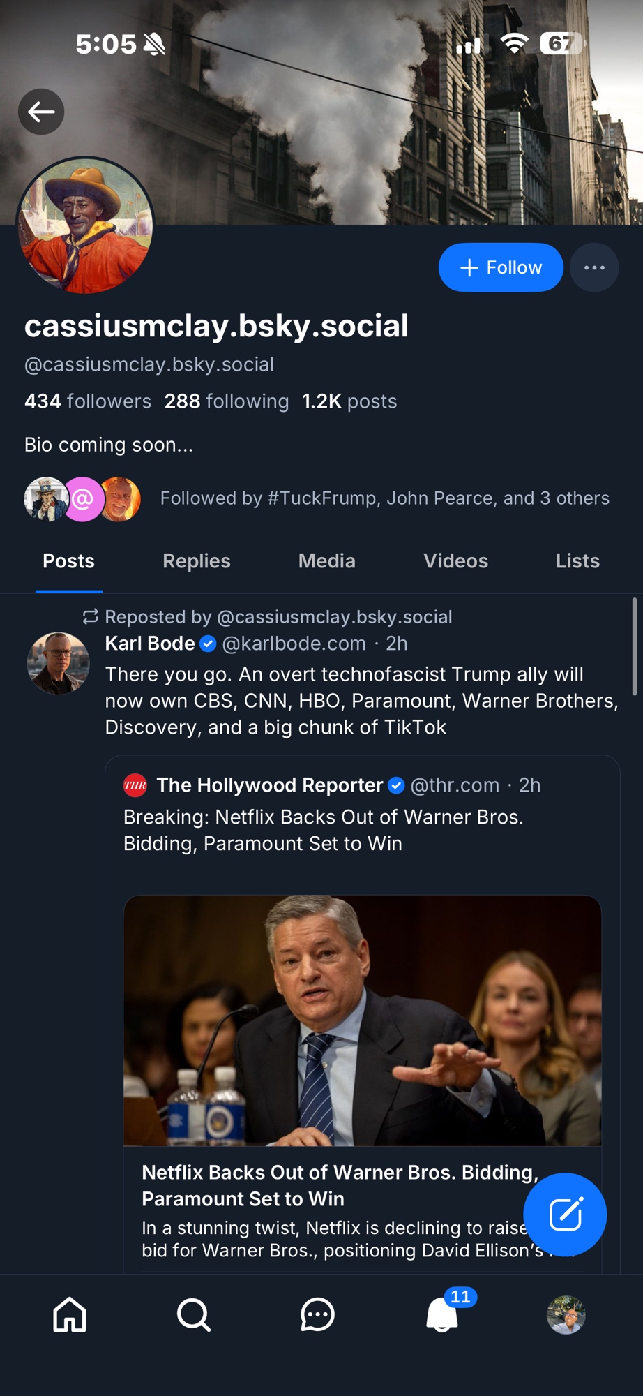
Task: Switch to the Replies tab
Action: (x=196, y=561)
